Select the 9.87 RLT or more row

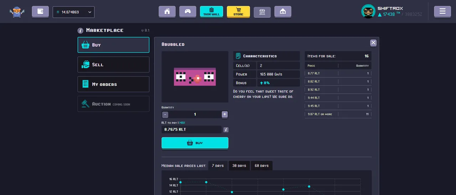(x=338, y=114)
